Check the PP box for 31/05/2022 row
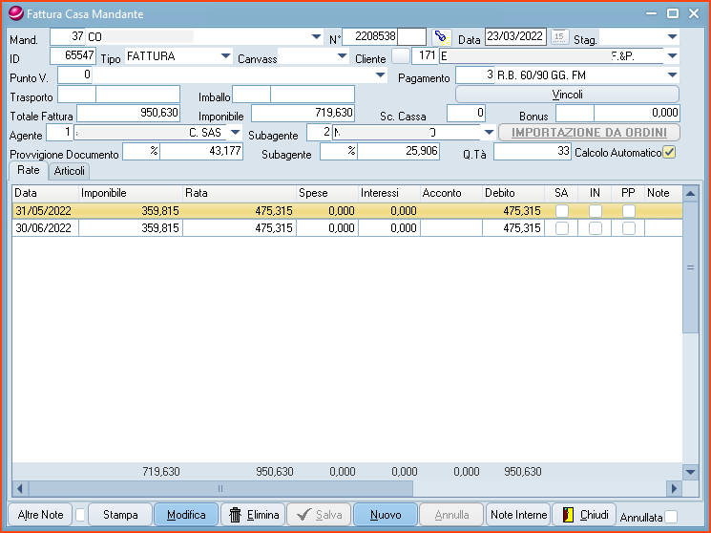 click(x=629, y=211)
